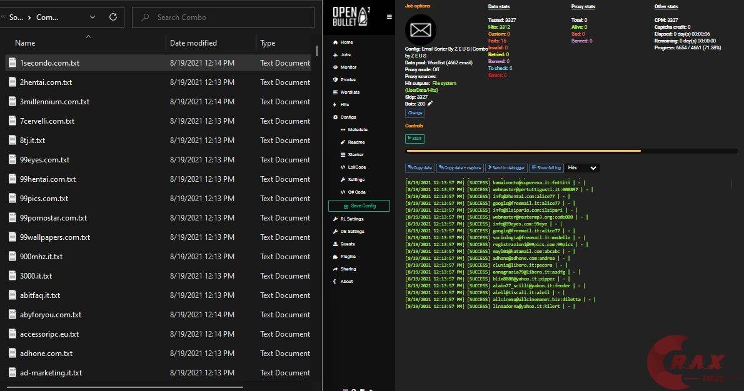Screen dimensions: 744x391
Task: Click the magnifier icon in Search Combo
Action: [x=145, y=17]
